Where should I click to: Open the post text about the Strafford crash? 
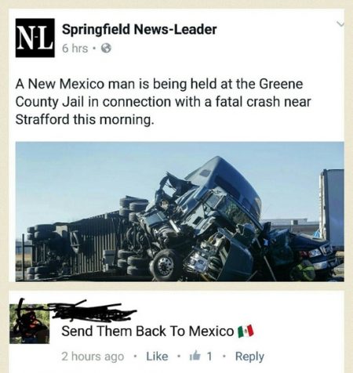163,102
